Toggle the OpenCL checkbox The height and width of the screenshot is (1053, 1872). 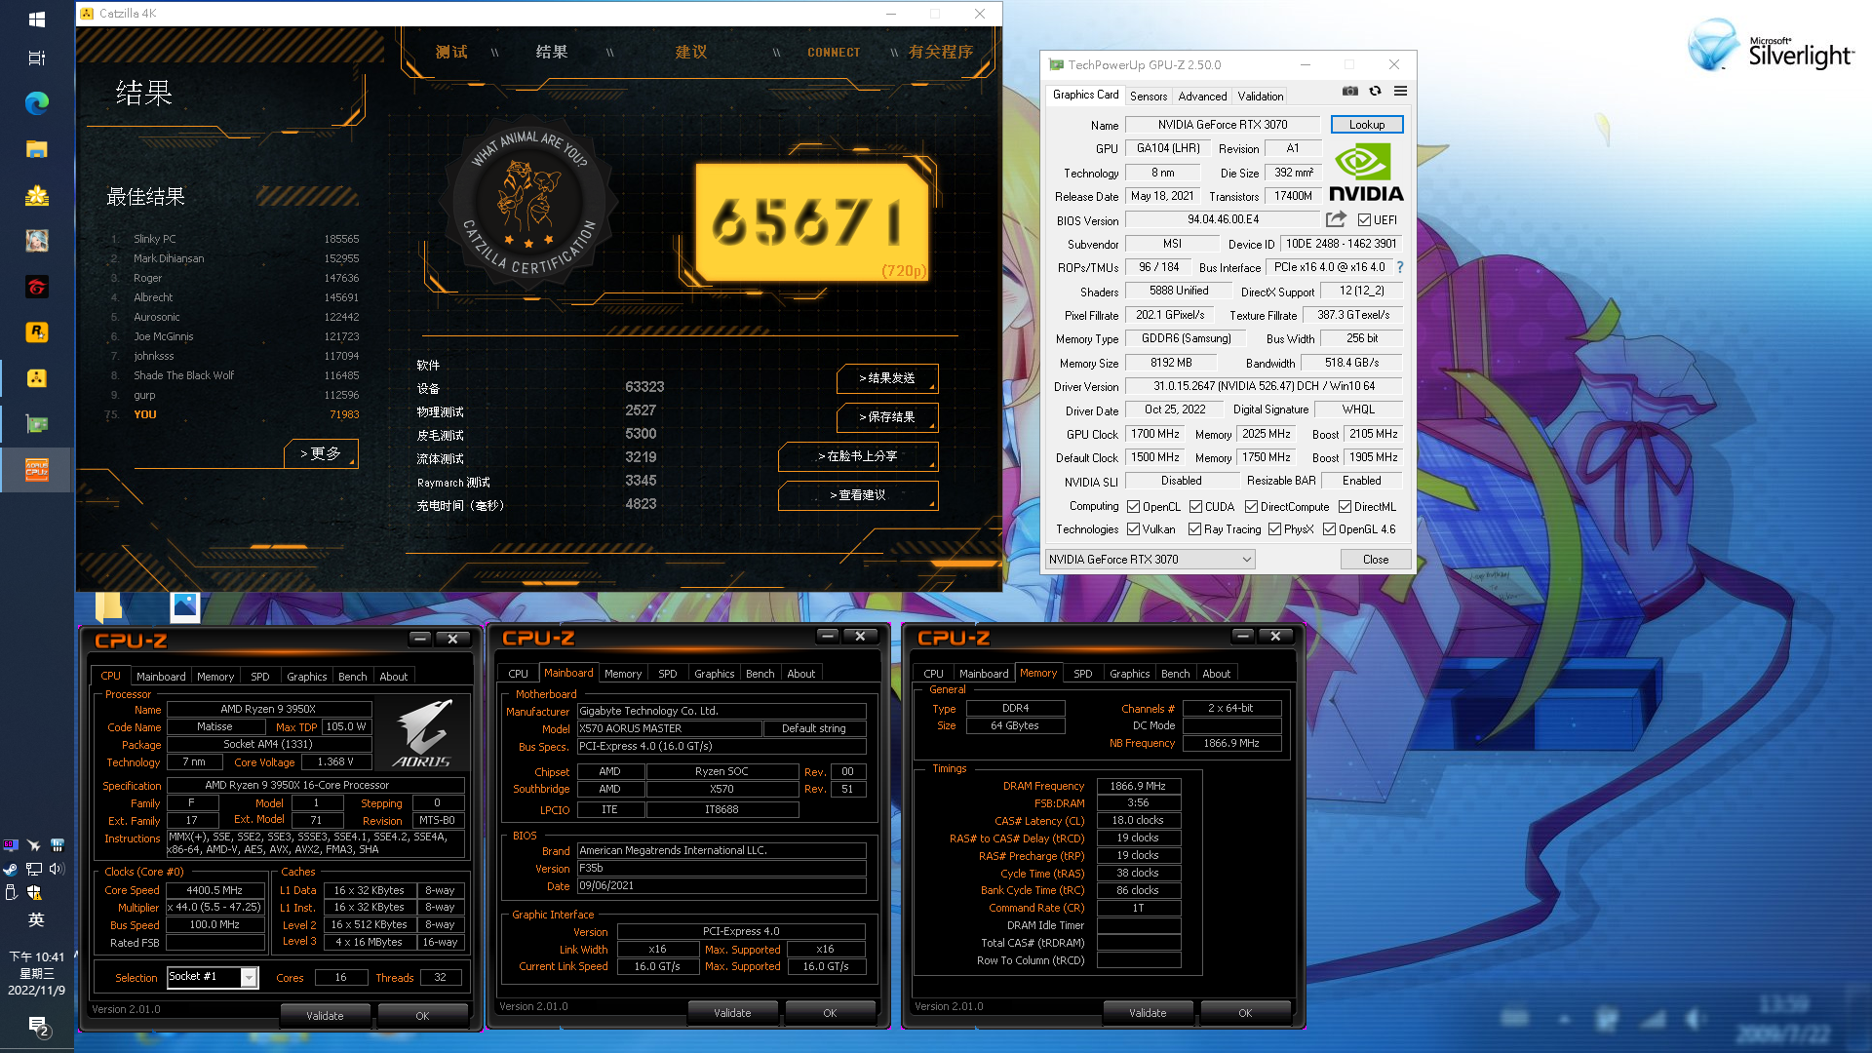point(1133,507)
